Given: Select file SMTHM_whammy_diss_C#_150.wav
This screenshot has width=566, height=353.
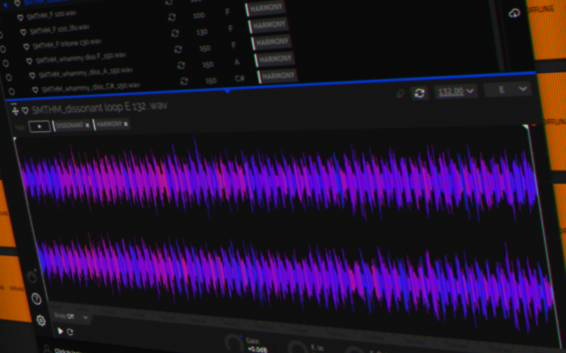Looking at the screenshot, I should coord(91,87).
